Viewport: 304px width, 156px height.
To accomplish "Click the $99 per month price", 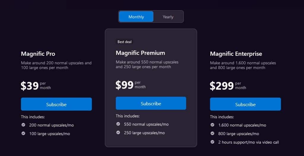I will click(131, 85).
